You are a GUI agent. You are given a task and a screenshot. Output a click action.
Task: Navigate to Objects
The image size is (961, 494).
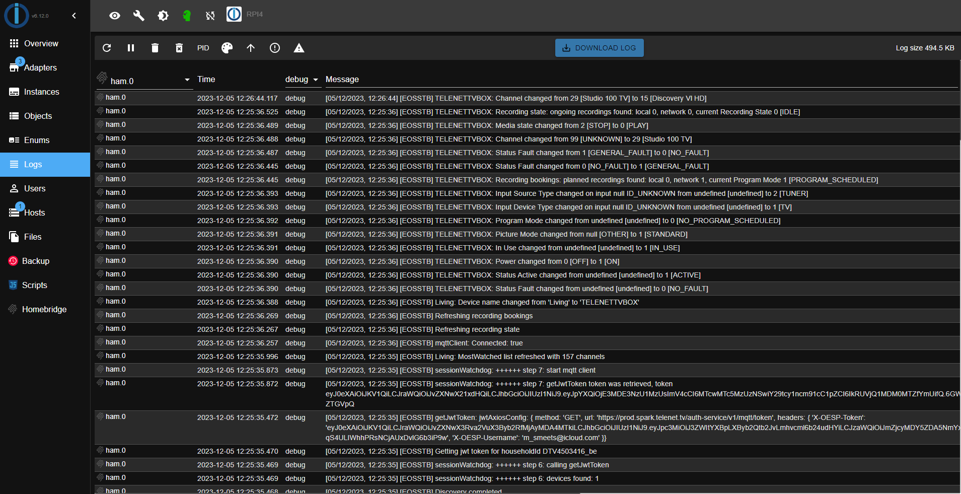pyautogui.click(x=45, y=116)
